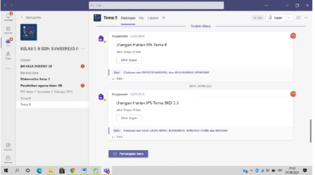Screen dimensions: 315x175
Task: Go back using the history back arrow
Action: point(5,5)
